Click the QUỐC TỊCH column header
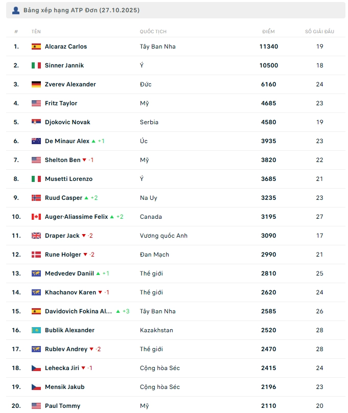This screenshot has height=413, width=348. point(153,32)
